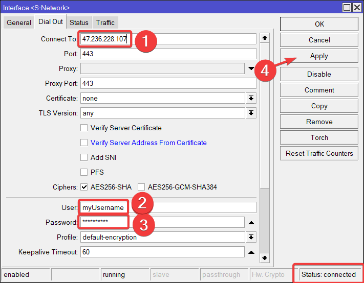364x283 pixels.
Task: Click the Comment button
Action: click(x=319, y=90)
